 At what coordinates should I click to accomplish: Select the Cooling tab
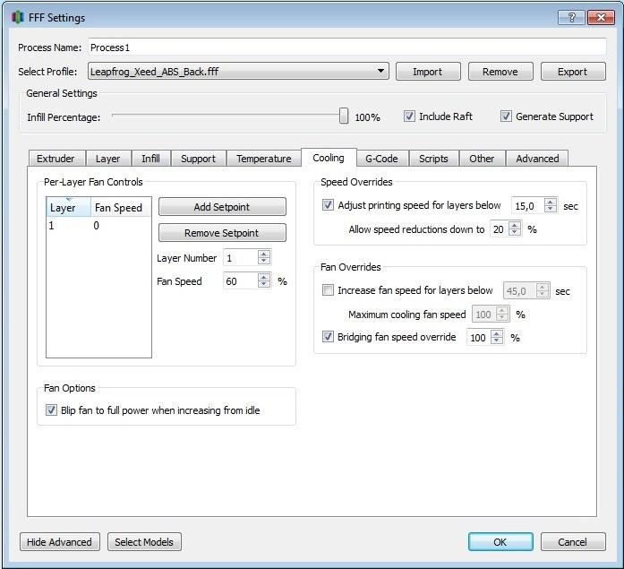point(329,158)
